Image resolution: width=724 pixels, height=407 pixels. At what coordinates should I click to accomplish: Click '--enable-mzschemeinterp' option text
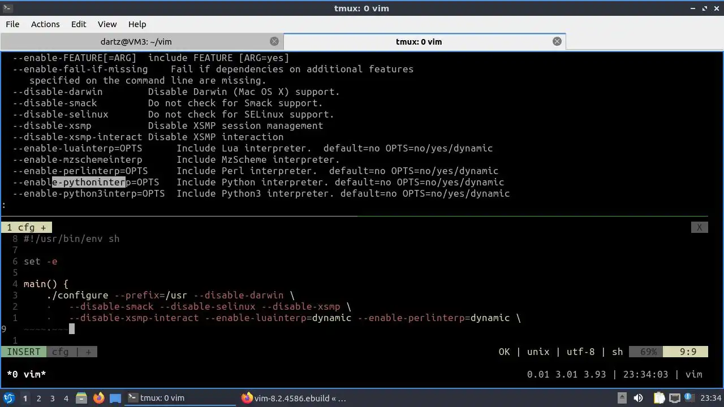(77, 159)
